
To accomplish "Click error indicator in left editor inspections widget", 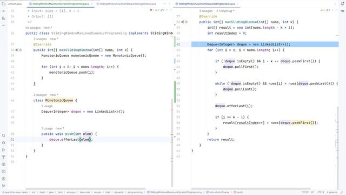I will coord(151,10).
